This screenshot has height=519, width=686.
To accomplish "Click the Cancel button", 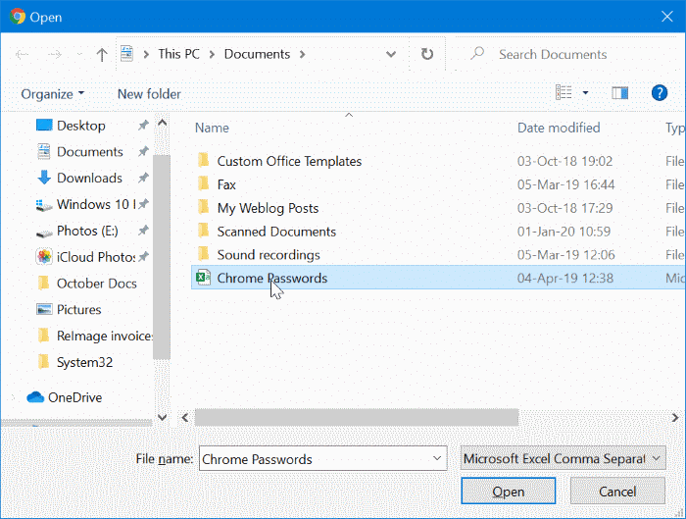I will (x=617, y=491).
